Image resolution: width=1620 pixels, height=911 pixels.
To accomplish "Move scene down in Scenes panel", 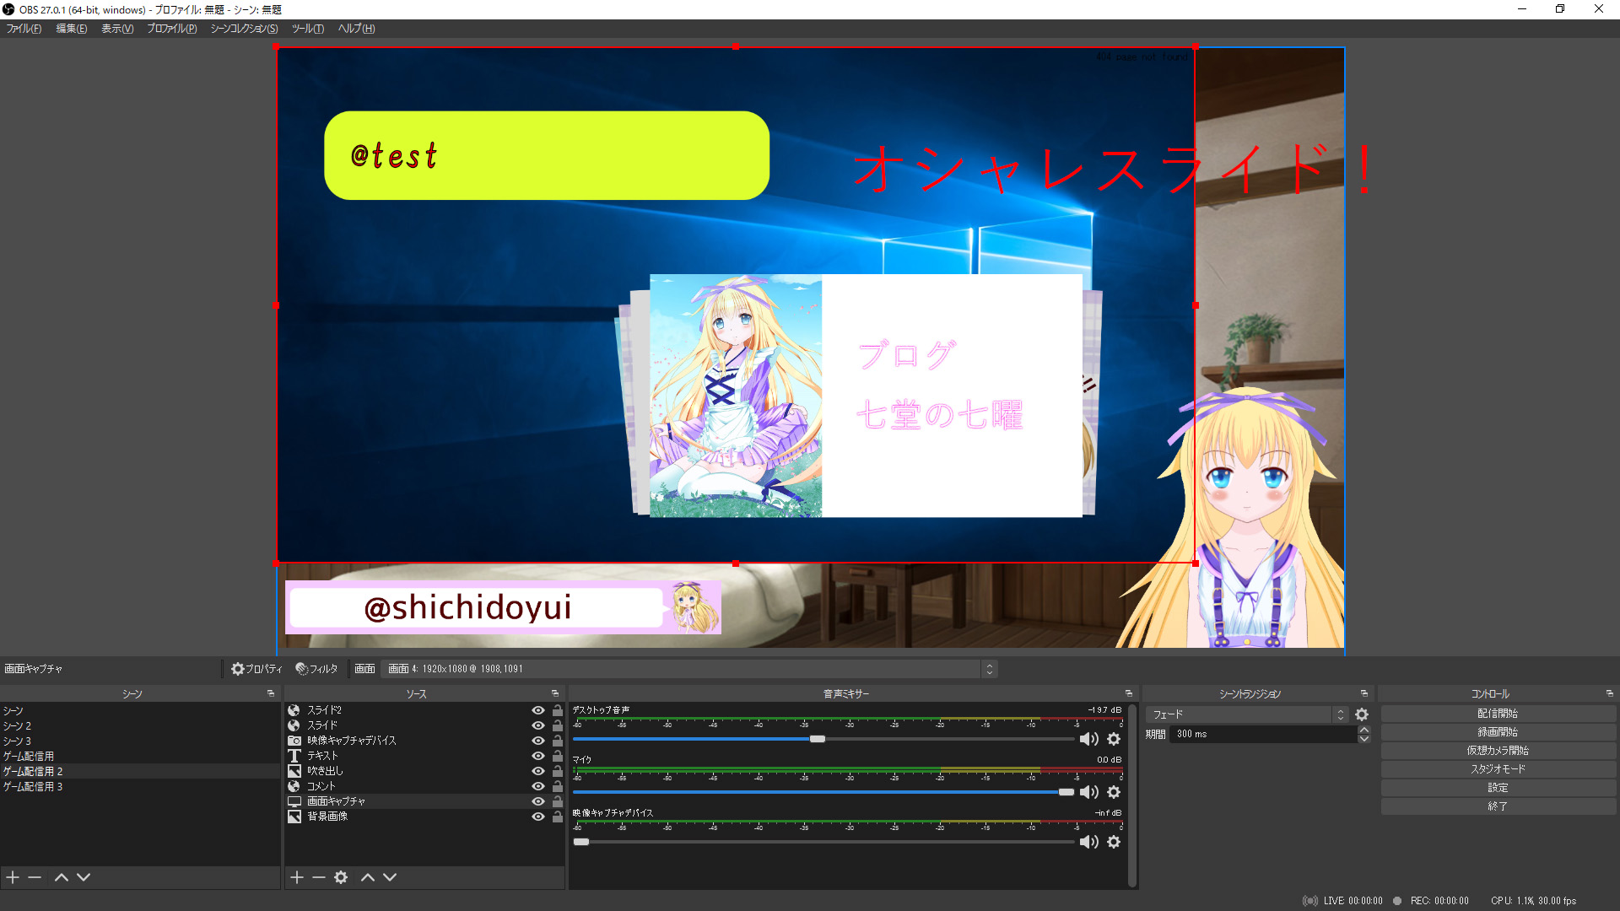I will pos(84,877).
